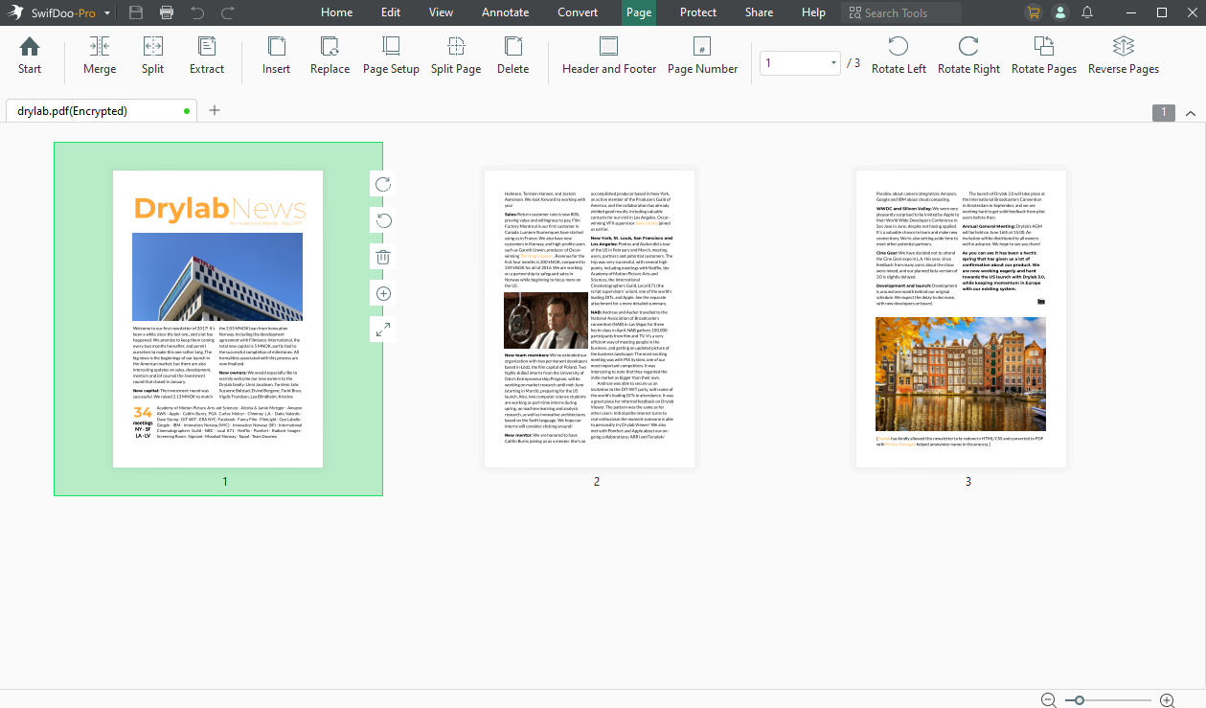
Task: Select the page 2 thumbnail
Action: click(x=589, y=319)
